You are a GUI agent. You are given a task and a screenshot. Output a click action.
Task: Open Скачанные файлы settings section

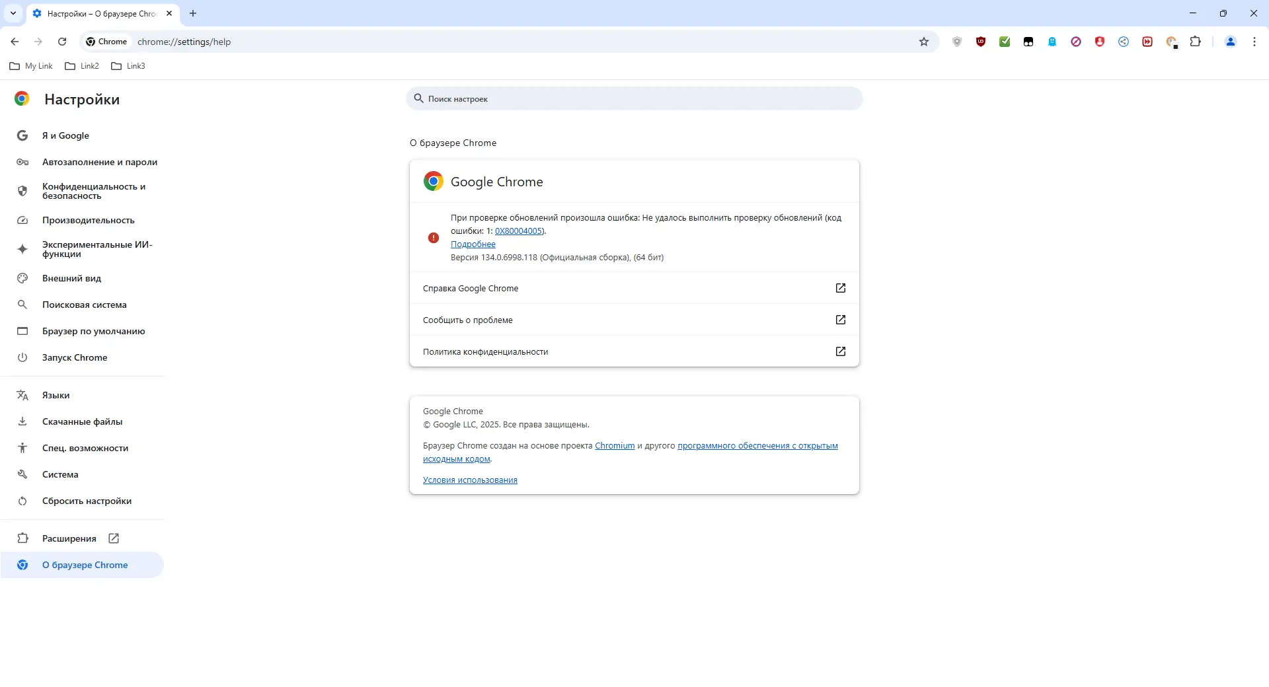[x=82, y=421]
